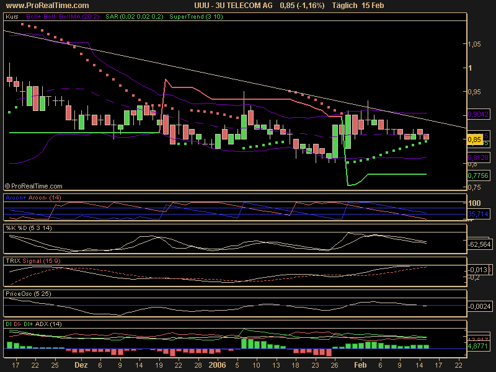Click the 23 date axis label
Image resolution: width=496 pixels, height=372 pixels.
(315, 365)
